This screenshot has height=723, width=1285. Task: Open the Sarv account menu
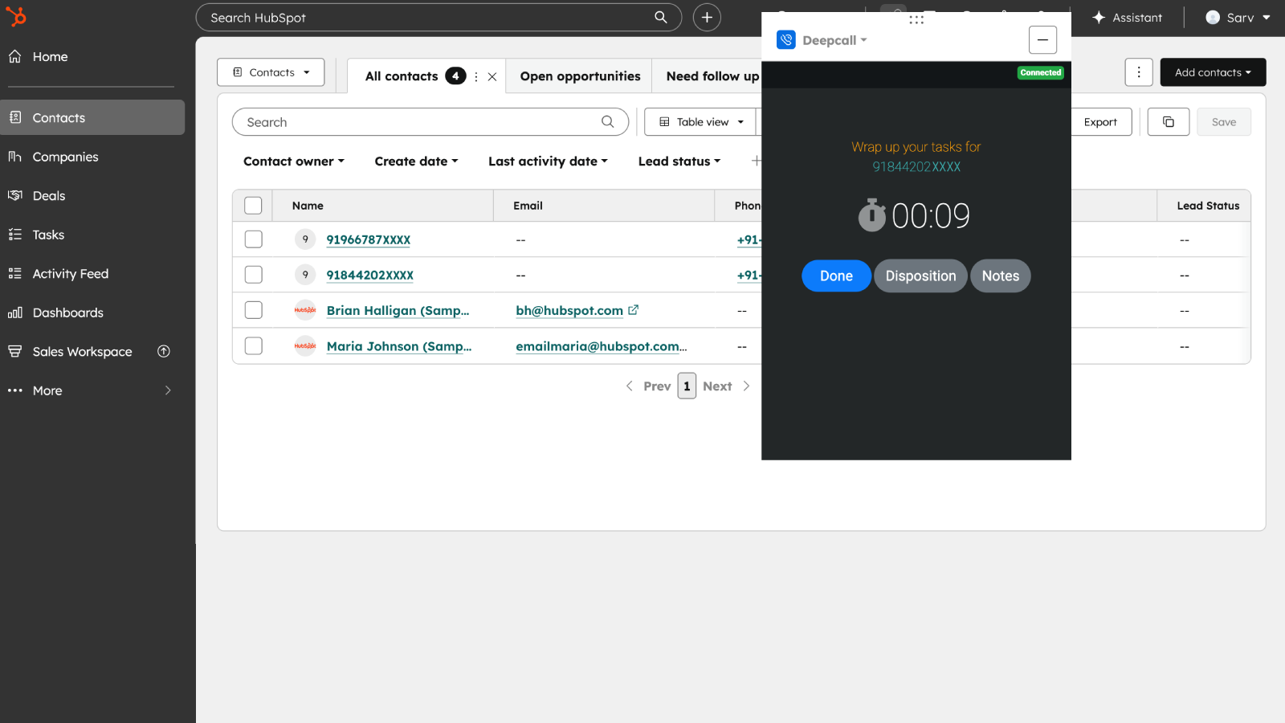(x=1238, y=18)
